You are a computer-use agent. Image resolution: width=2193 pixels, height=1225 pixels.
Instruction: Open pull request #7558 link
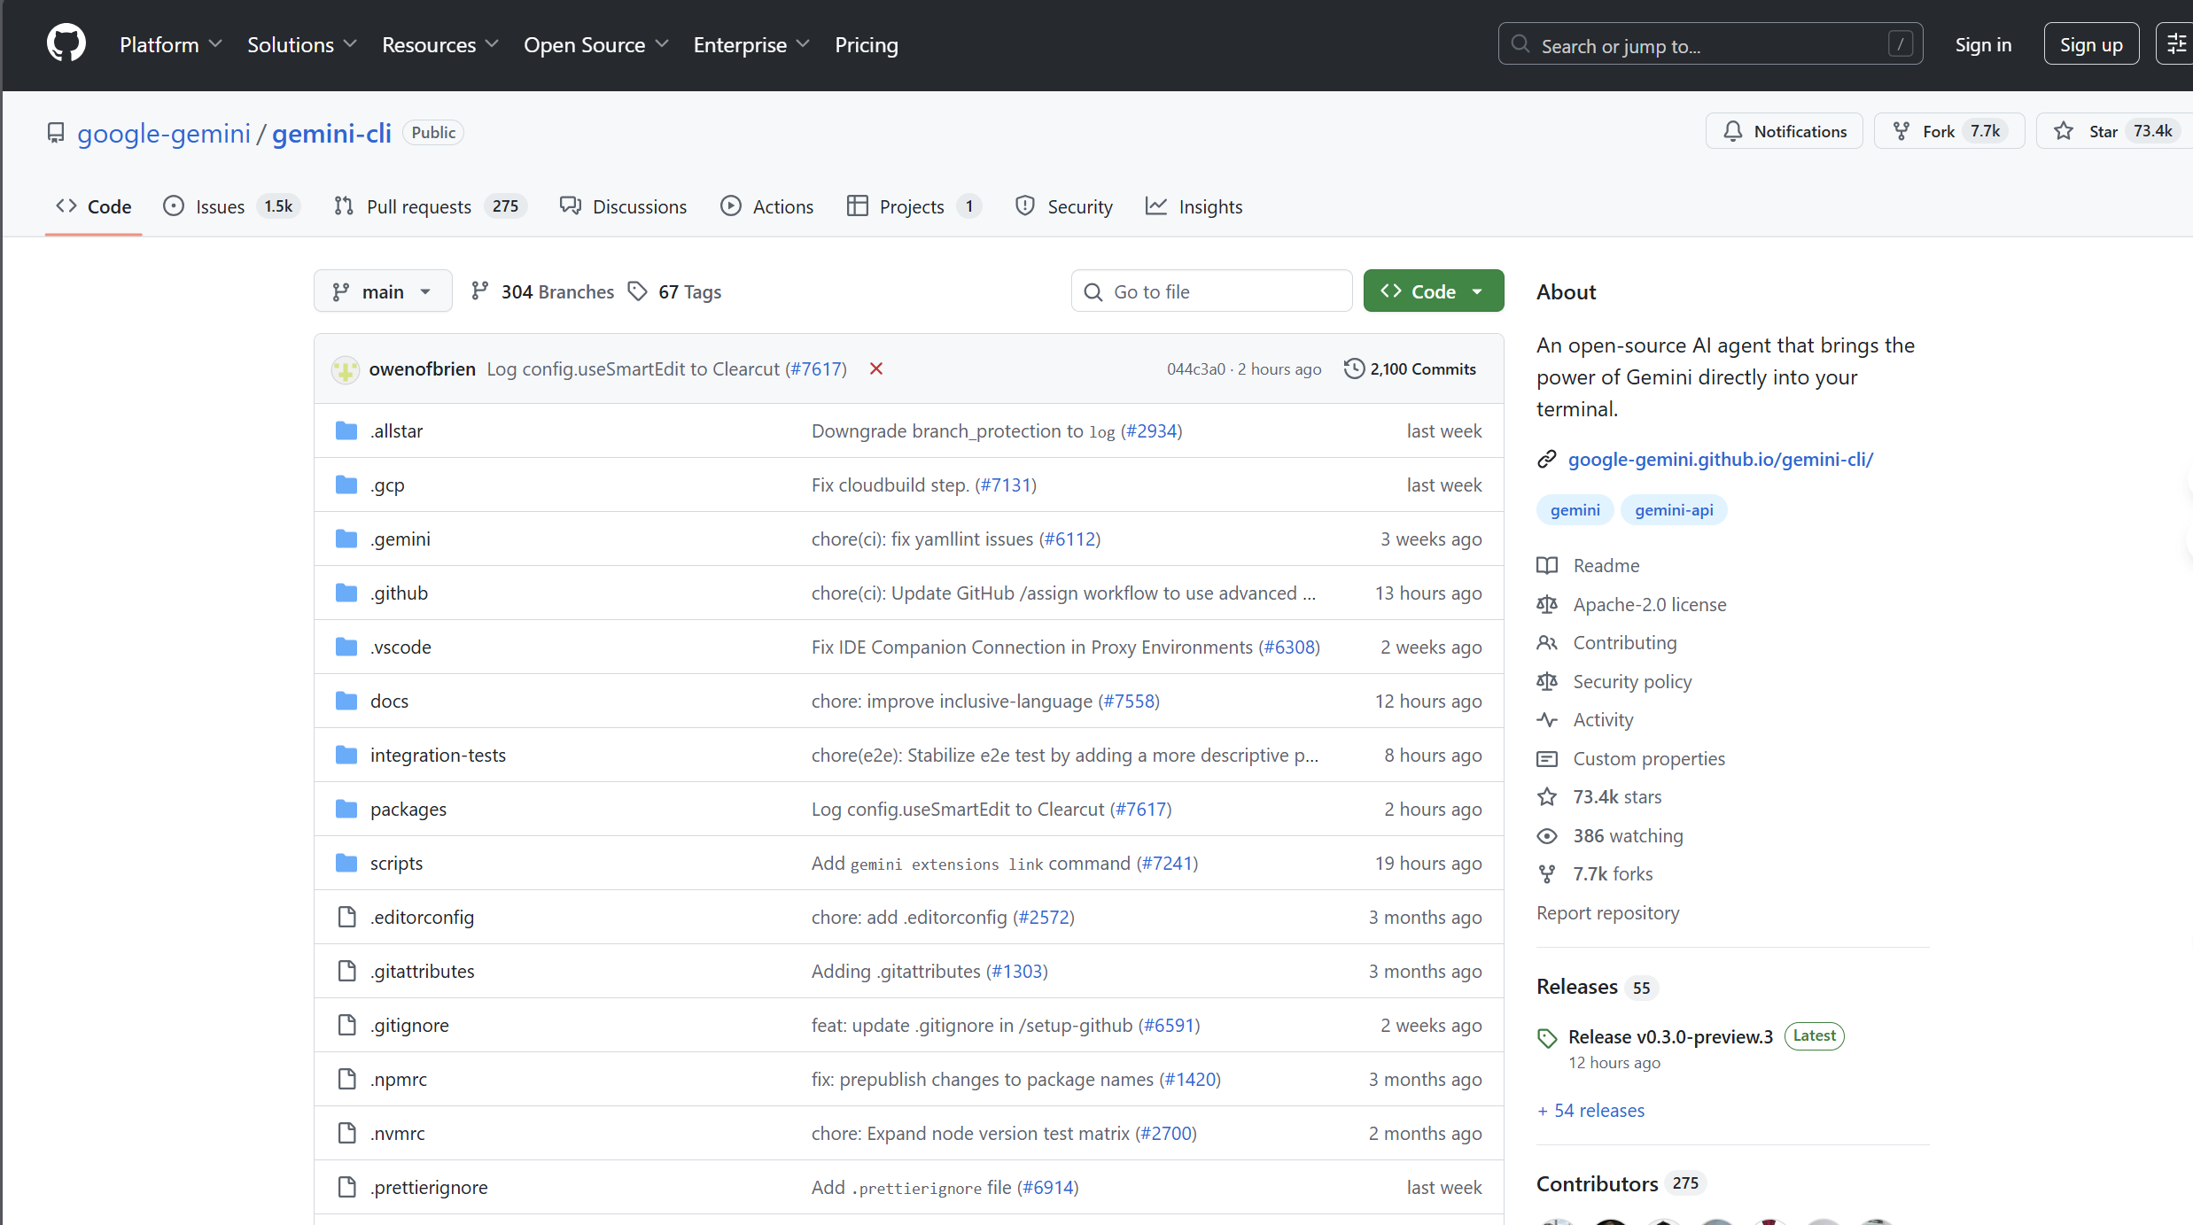1129,701
